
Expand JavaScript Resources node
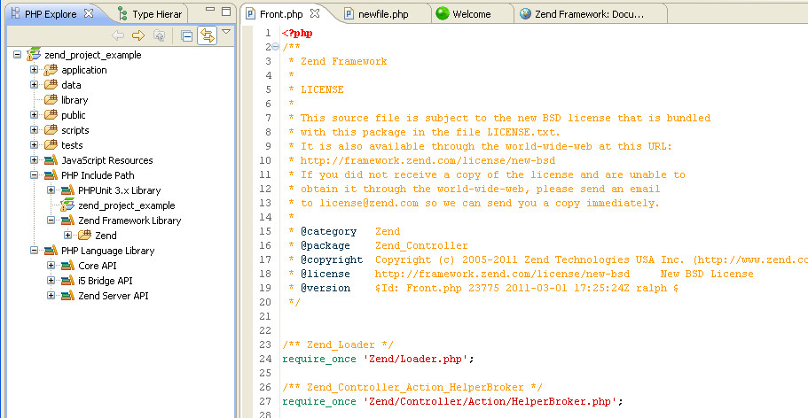coord(34,160)
